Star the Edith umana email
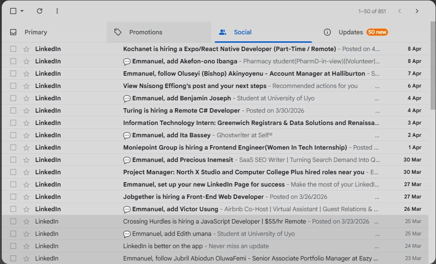The width and height of the screenshot is (436, 264). click(x=26, y=234)
